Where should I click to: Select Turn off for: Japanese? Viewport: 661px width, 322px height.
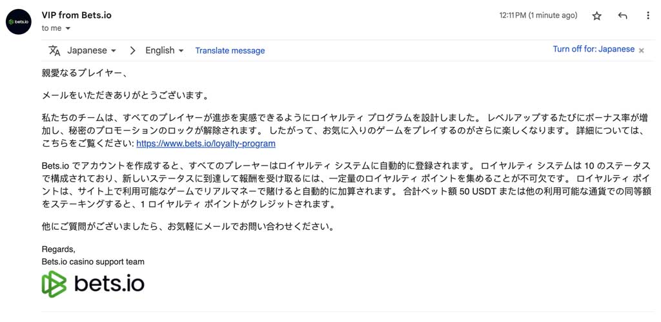[x=594, y=49]
